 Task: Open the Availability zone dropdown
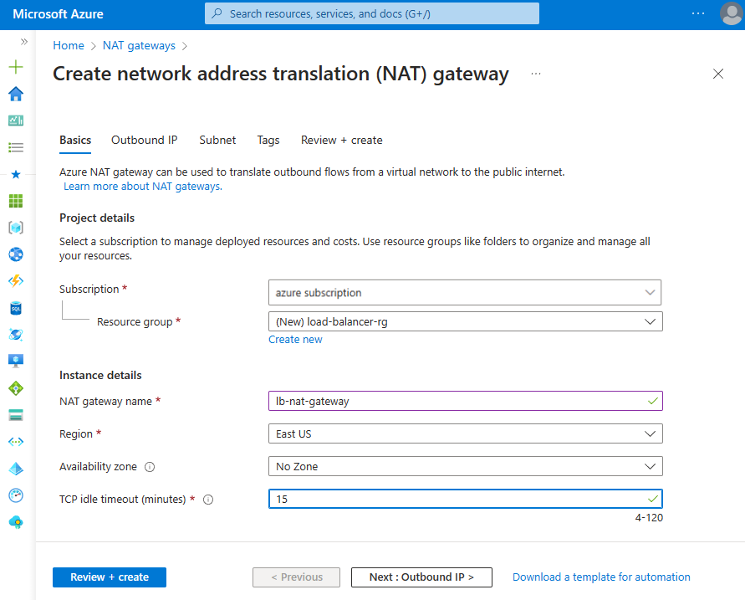point(465,466)
